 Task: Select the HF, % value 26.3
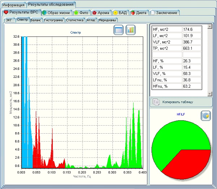click(x=192, y=61)
